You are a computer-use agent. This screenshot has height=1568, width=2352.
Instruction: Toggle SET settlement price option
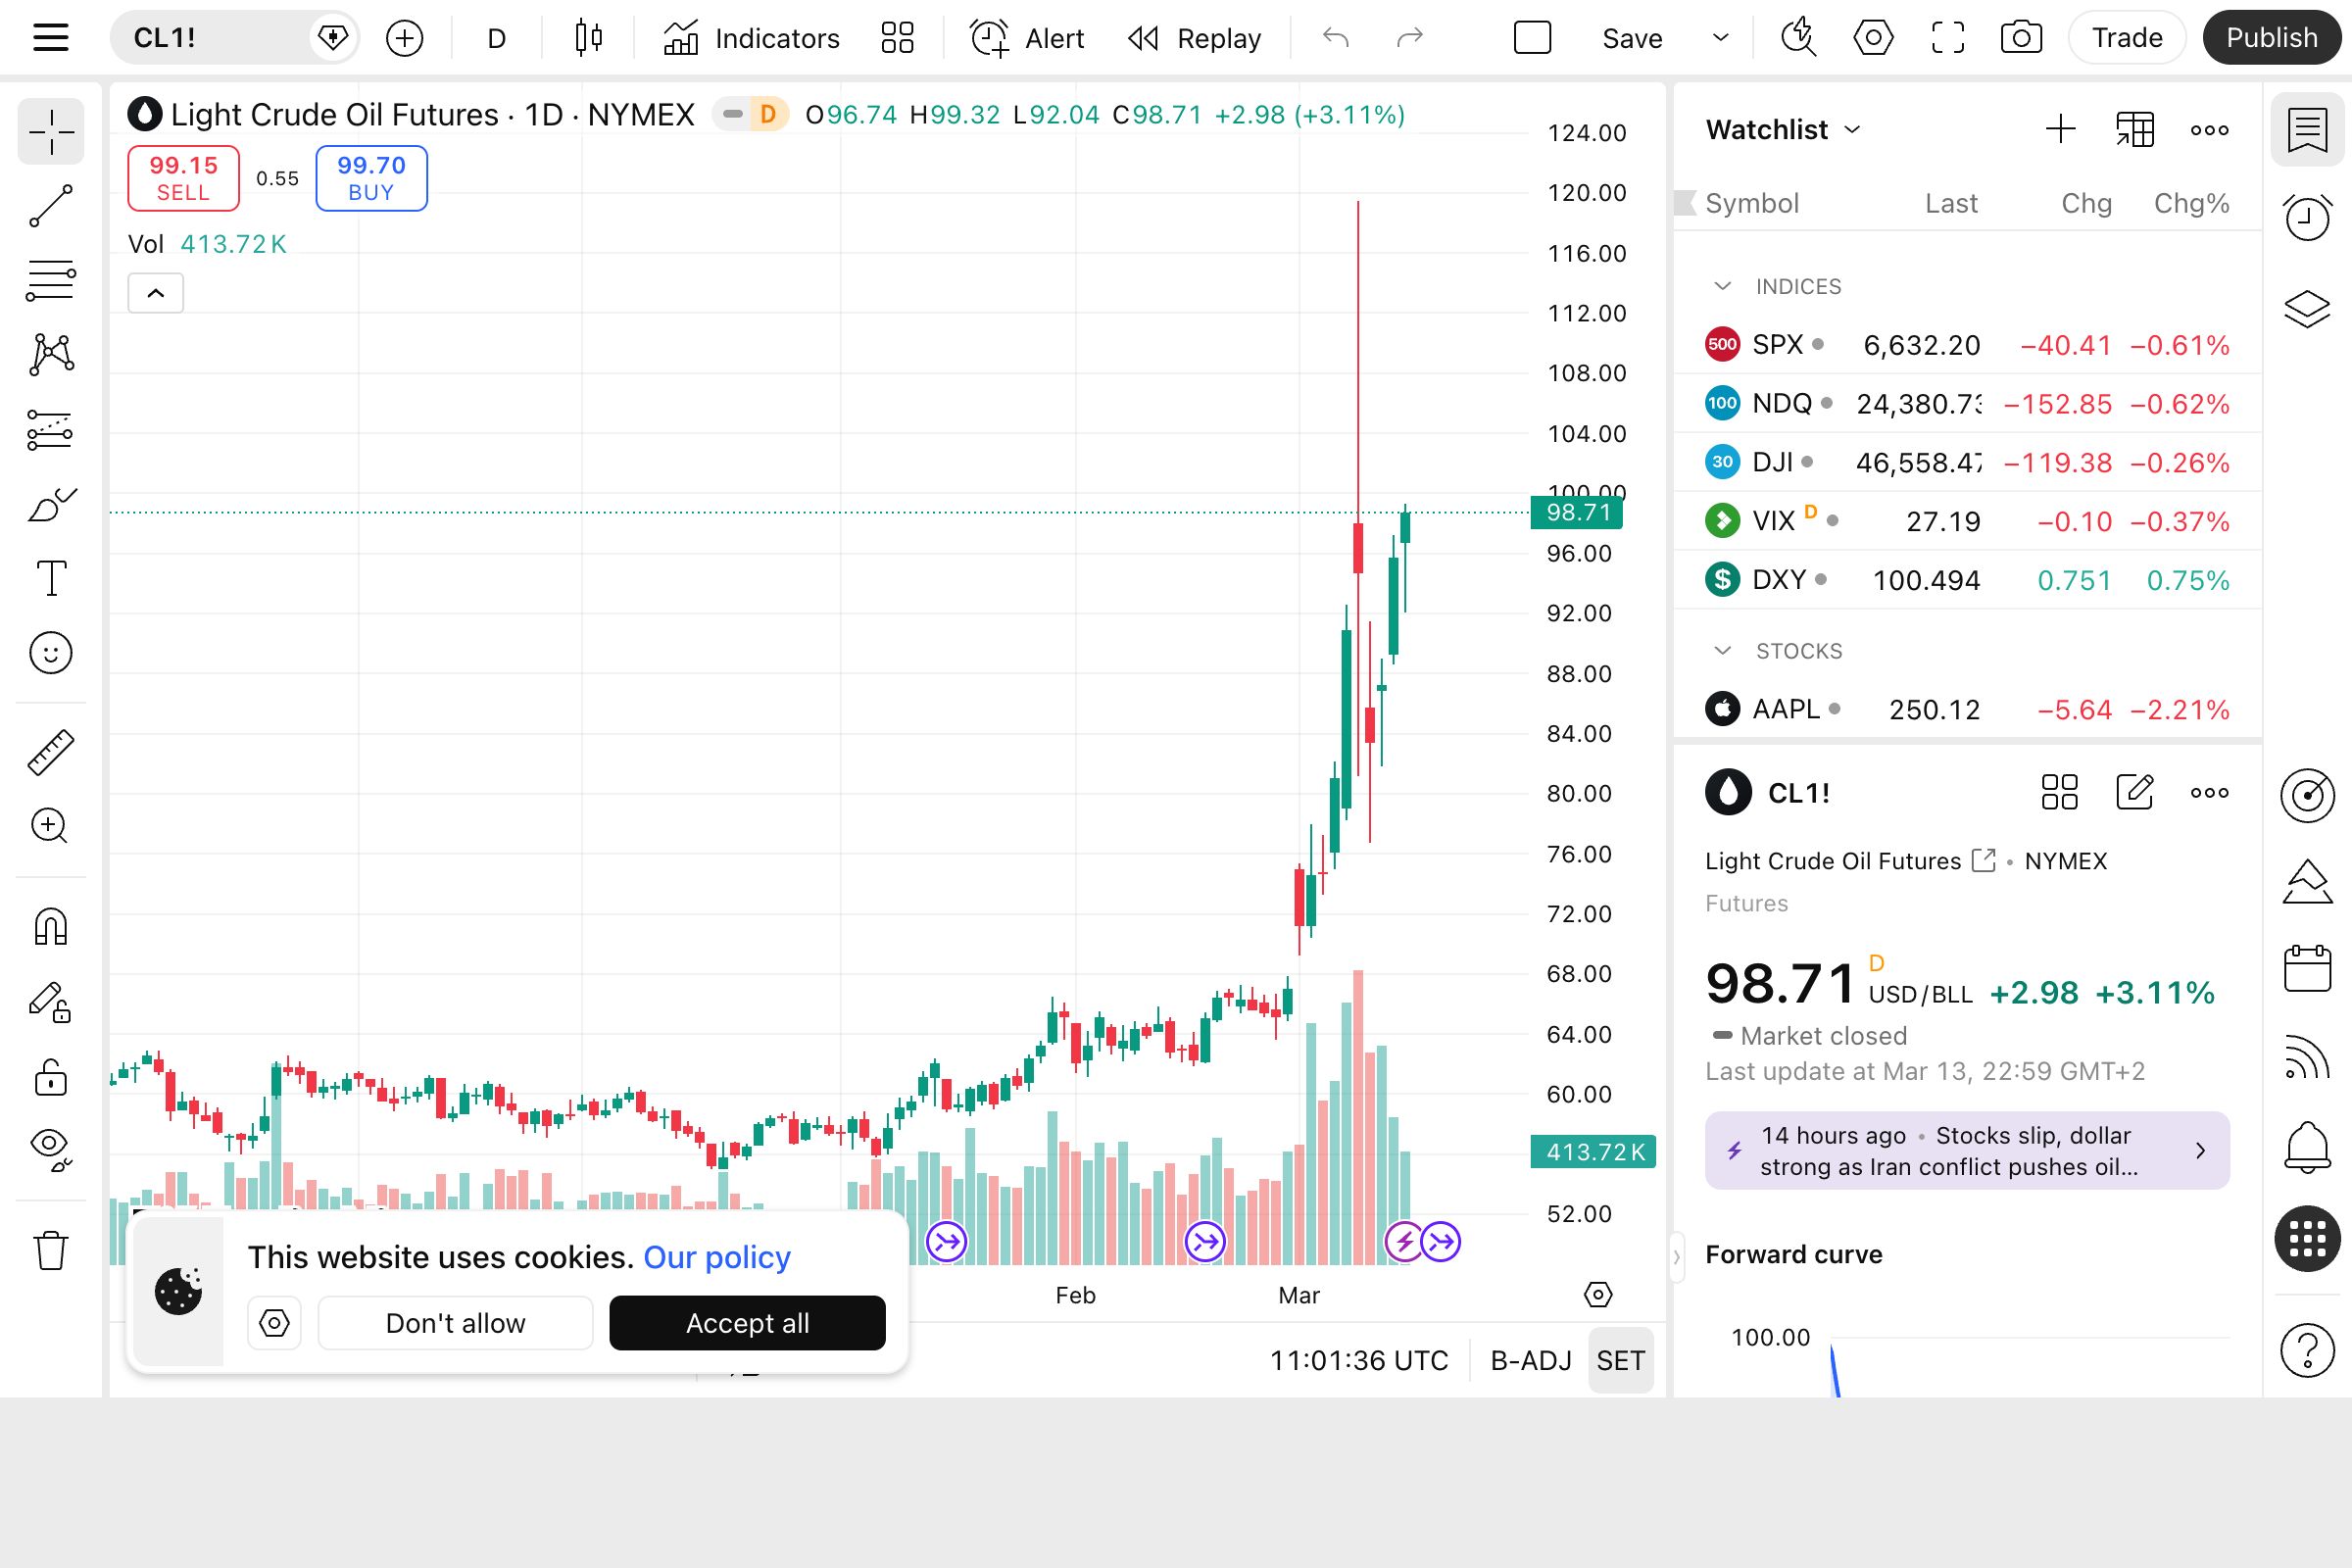[x=1620, y=1360]
